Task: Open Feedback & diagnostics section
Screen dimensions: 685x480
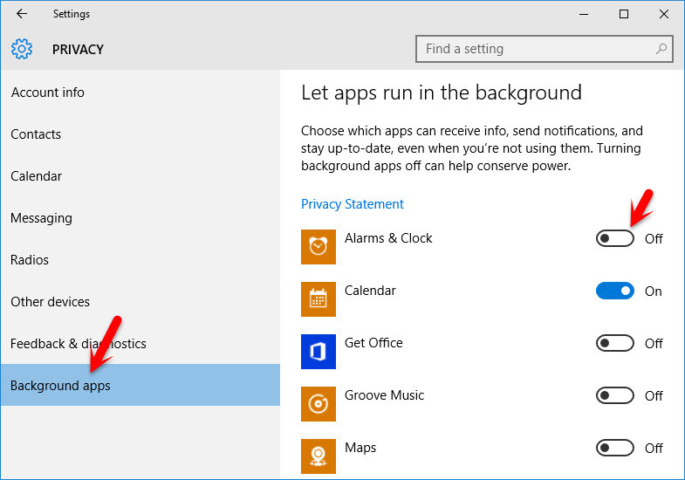Action: pos(140,344)
